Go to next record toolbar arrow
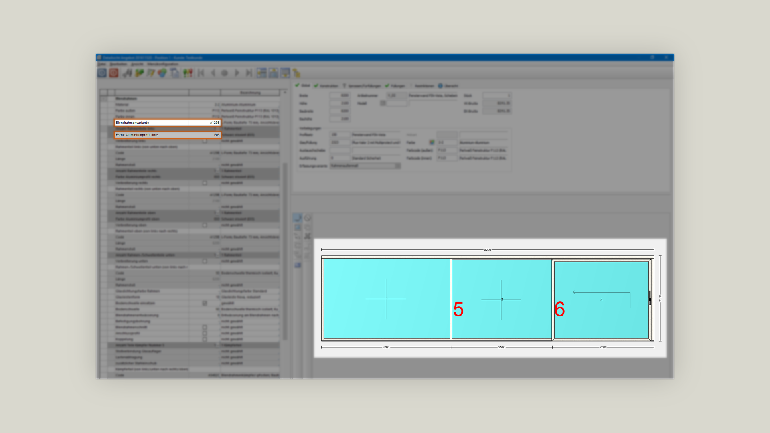This screenshot has width=770, height=433. 237,73
